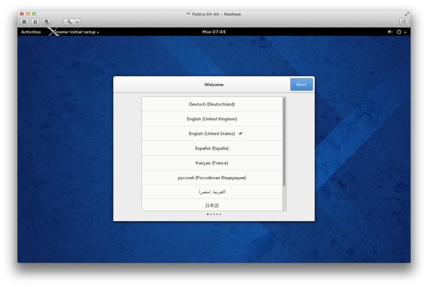The width and height of the screenshot is (428, 287).
Task: Select Deutsch (Deutschland) language
Action: [212, 104]
